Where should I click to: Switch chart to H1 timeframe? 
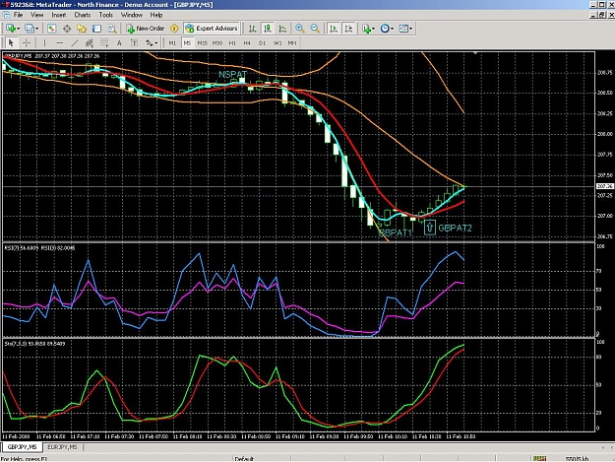coord(232,42)
